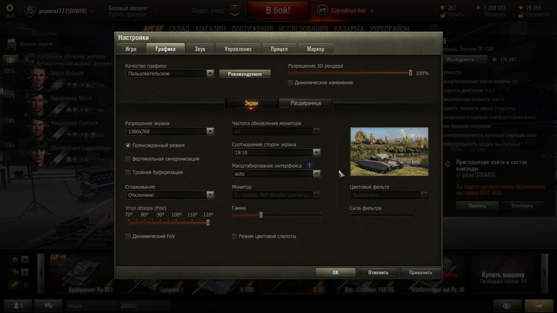Open the Соотношение сторон экрана dropdown
The image size is (557, 313).
point(276,152)
